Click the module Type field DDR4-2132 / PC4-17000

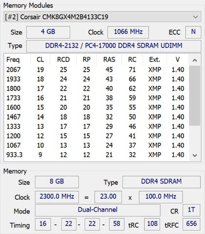(x=114, y=46)
